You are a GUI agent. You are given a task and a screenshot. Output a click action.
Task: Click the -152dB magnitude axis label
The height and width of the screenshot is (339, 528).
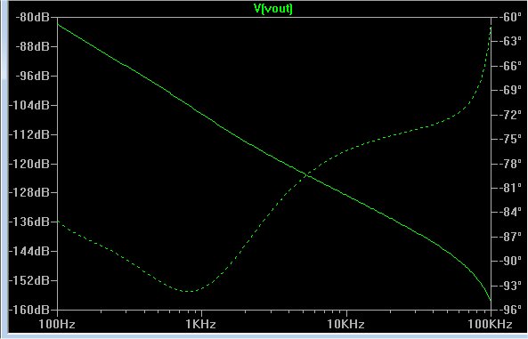(x=29, y=280)
